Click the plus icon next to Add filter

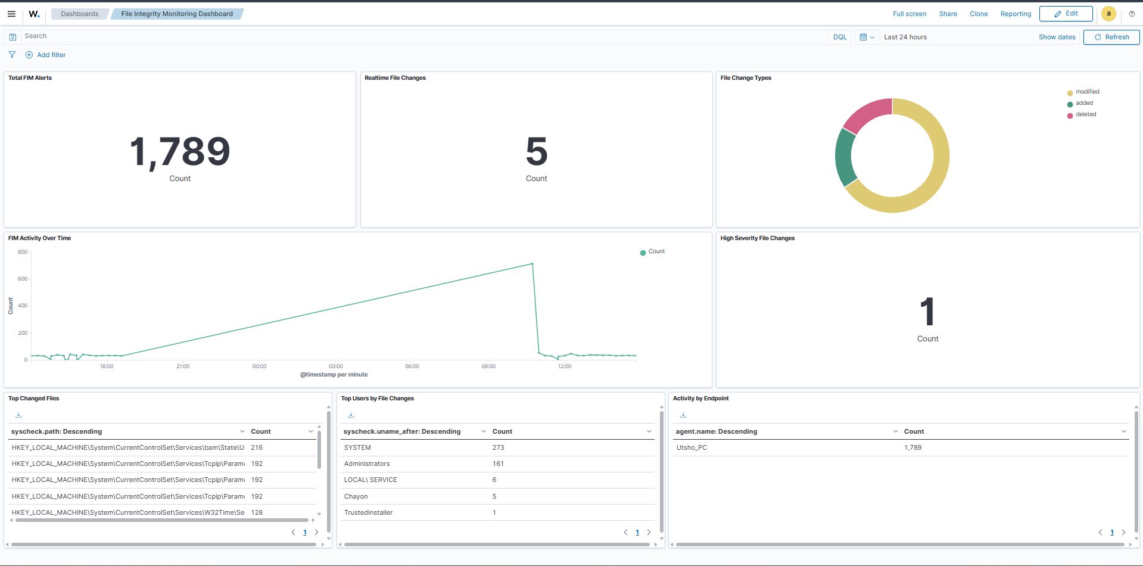[29, 55]
